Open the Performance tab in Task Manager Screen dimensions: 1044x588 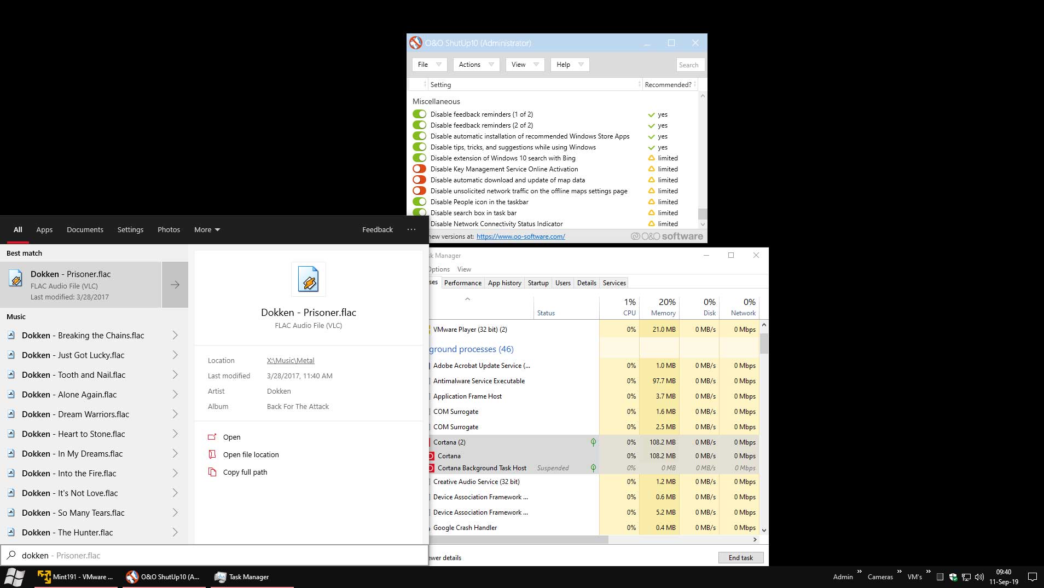pos(463,283)
